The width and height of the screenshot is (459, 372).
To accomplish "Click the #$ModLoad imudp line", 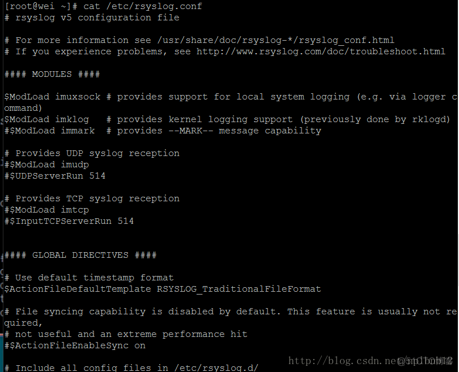I will 46,165.
